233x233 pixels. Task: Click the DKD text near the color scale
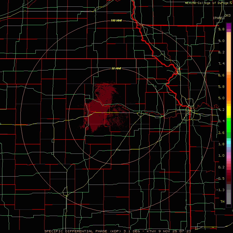pos(227,16)
